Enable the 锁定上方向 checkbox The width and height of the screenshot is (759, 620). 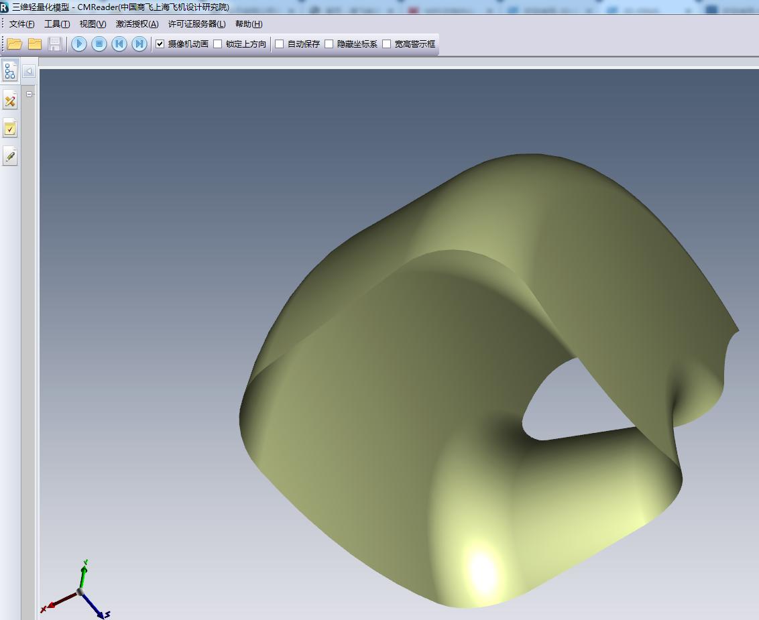(x=218, y=44)
